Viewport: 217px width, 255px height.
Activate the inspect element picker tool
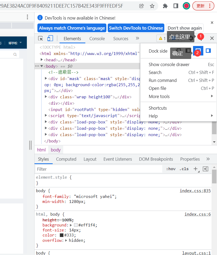click(41, 39)
